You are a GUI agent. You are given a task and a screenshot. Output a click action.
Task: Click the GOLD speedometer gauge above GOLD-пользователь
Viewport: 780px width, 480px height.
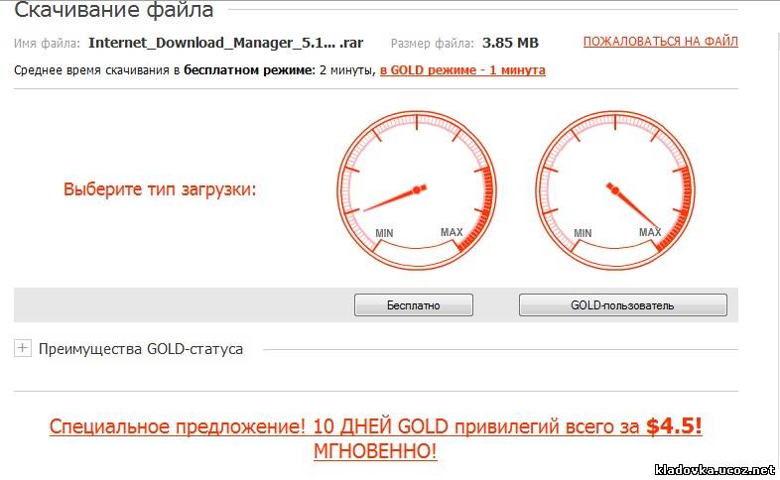tap(615, 190)
